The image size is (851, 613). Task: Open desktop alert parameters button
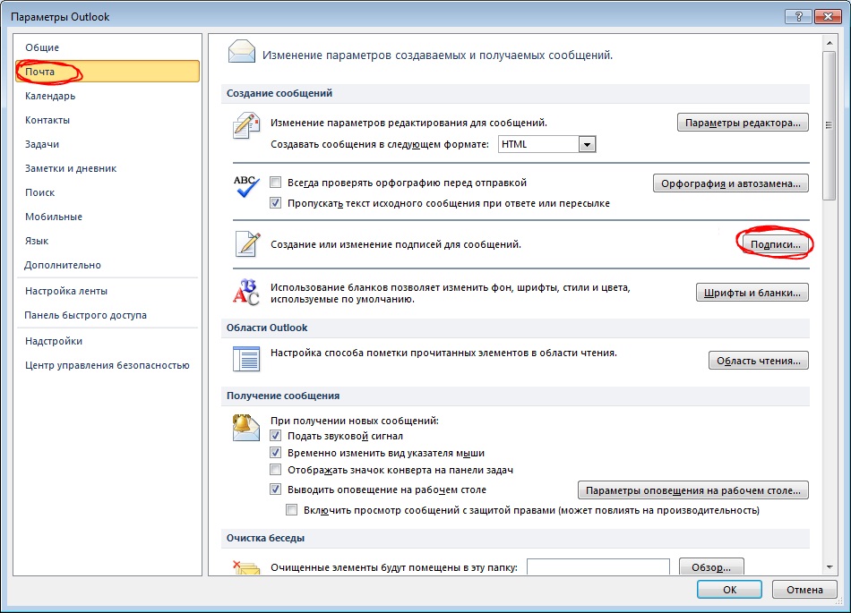pos(693,490)
